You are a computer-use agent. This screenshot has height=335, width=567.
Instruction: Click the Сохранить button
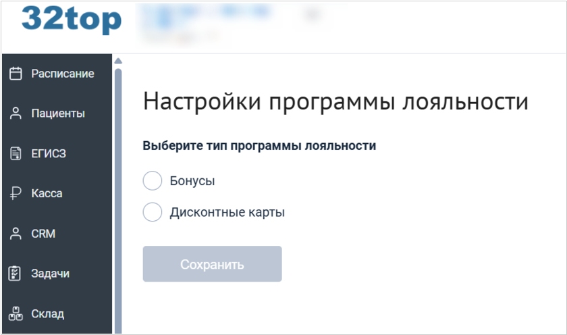tap(212, 264)
